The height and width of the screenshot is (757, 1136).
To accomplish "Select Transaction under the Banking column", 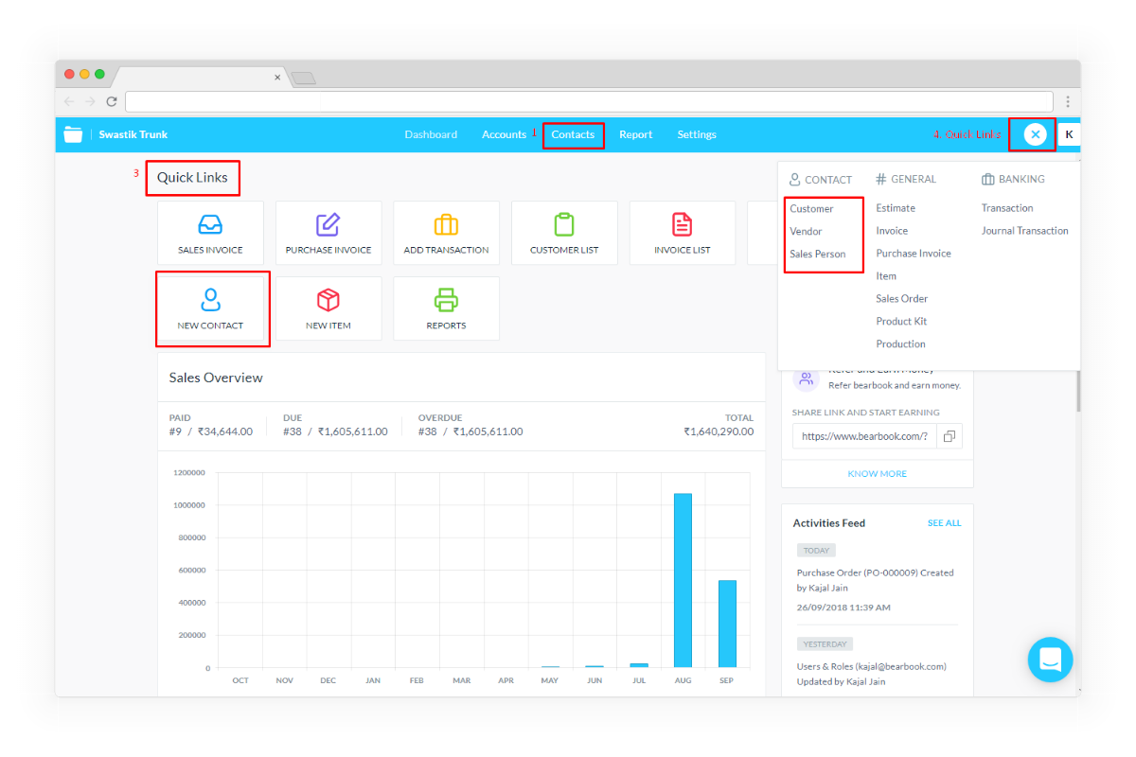I will point(1007,208).
